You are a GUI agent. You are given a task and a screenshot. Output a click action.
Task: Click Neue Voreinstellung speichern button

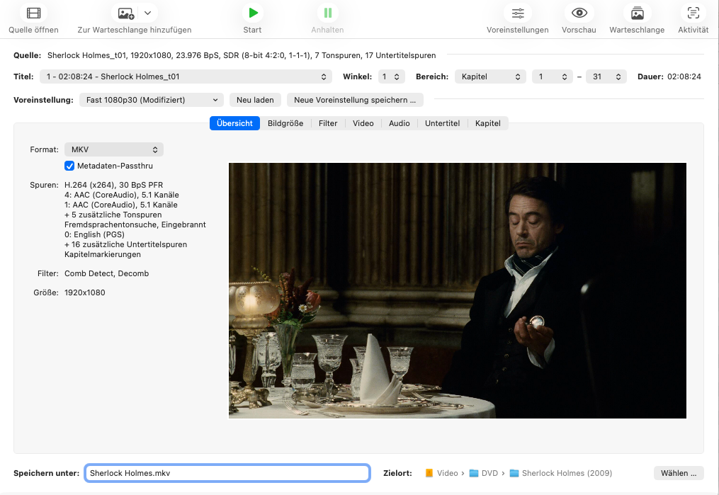point(355,100)
